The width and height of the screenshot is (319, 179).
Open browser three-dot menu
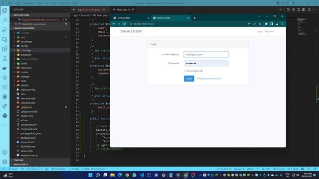pyautogui.click(x=282, y=24)
